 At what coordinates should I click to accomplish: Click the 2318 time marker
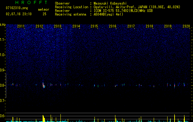149,26
